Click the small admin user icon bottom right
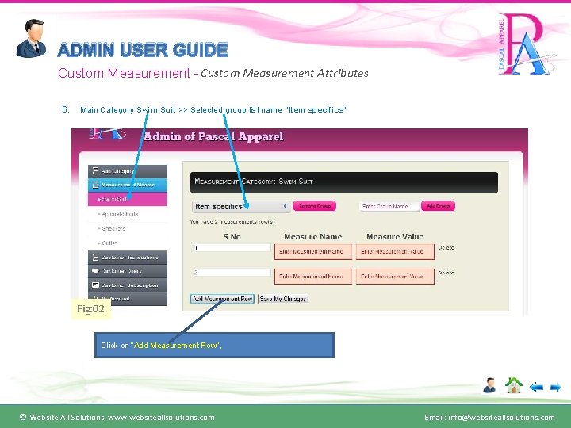Image resolution: width=571 pixels, height=428 pixels. 489,386
